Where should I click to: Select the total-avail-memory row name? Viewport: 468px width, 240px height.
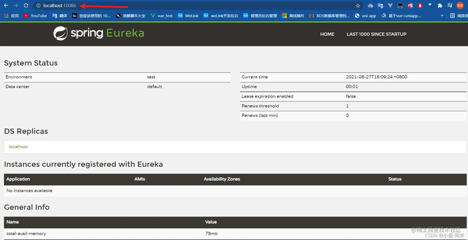pos(26,234)
